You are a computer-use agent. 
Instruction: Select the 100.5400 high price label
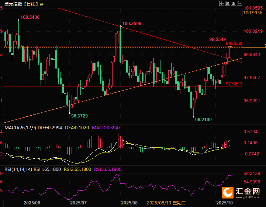tap(30, 17)
